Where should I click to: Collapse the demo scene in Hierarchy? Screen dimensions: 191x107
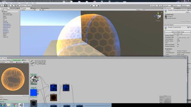pyautogui.click(x=1, y=12)
